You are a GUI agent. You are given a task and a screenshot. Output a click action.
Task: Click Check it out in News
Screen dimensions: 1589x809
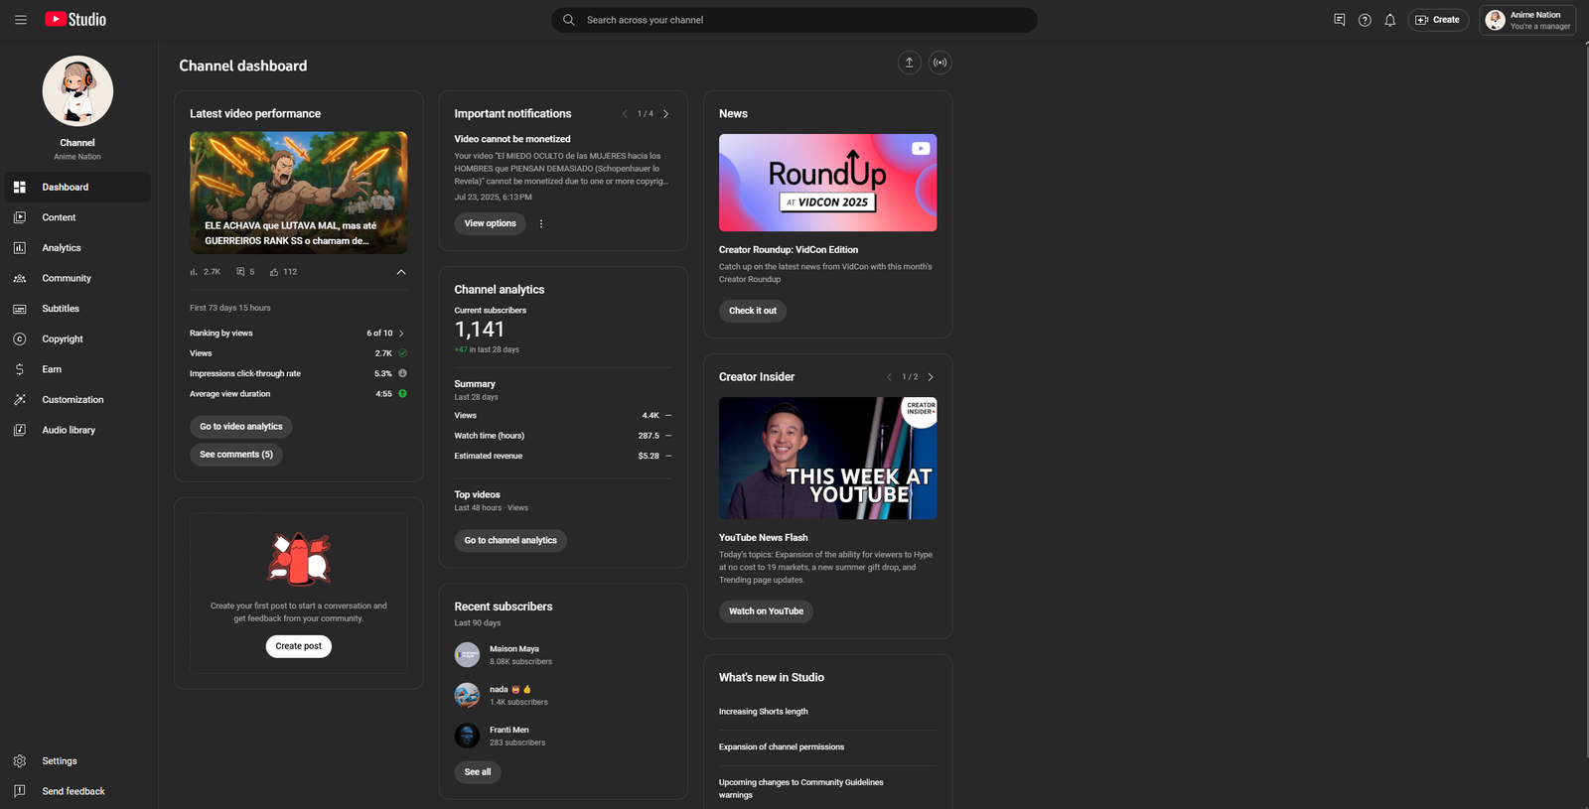pyautogui.click(x=753, y=311)
